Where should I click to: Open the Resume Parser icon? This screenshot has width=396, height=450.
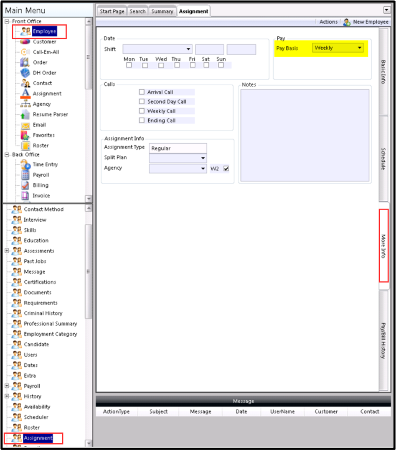(x=25, y=114)
